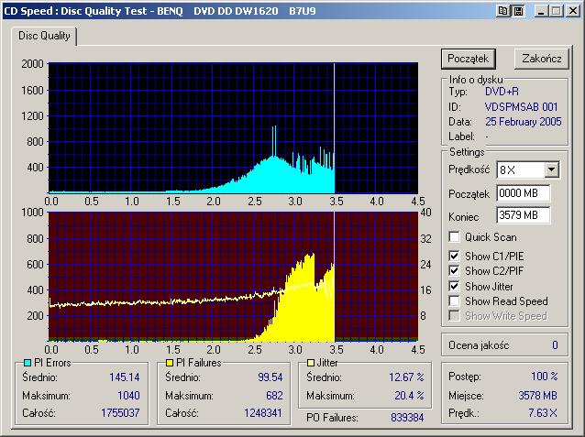Viewport: 585px width, 437px height.
Task: Click PI Errors maximum value 1040
Action: point(128,395)
